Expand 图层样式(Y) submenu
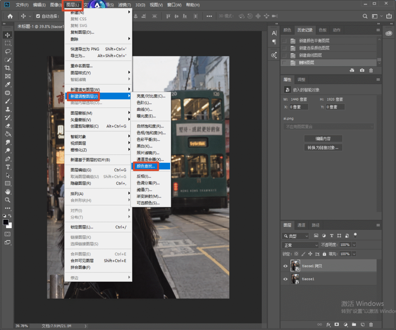Screen dimensions: 396x330 tap(98, 73)
